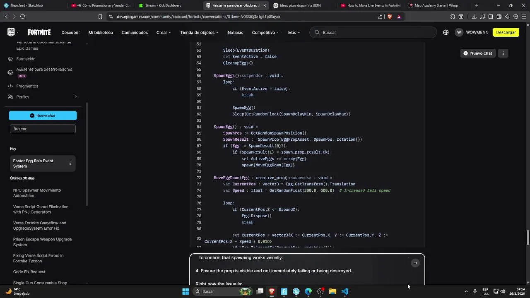Open the Brave Rewards triangle icon
Screen dimensions: 530x298
[x=399, y=17]
